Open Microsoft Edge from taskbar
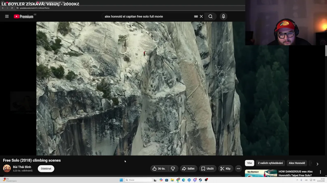The width and height of the screenshot is (327, 183). click(183, 180)
